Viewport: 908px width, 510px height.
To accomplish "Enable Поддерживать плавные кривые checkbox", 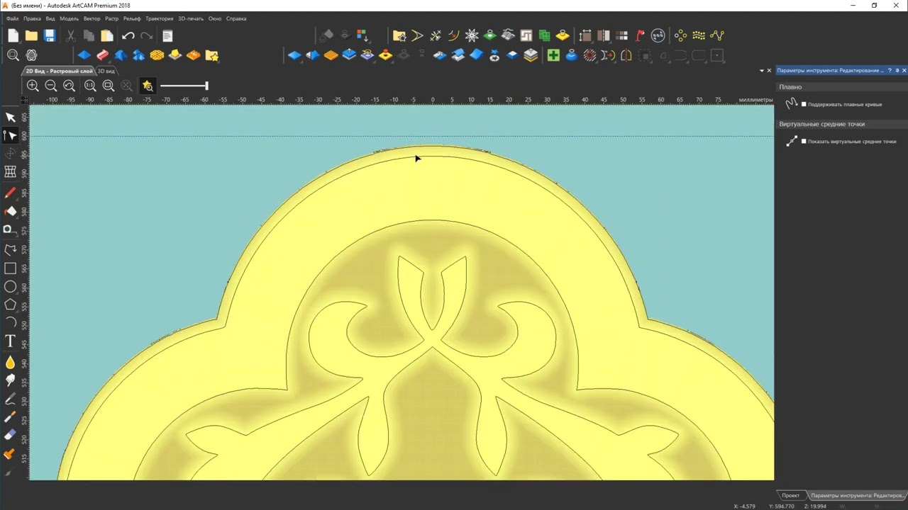I will pyautogui.click(x=804, y=104).
